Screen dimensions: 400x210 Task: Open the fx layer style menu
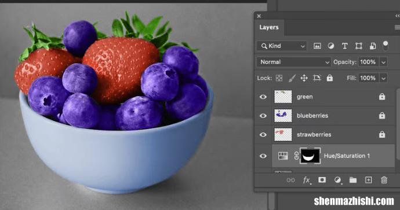tap(307, 180)
